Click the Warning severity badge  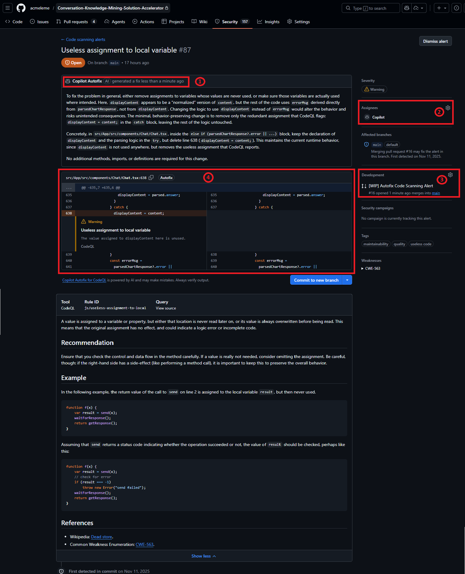[x=374, y=89]
